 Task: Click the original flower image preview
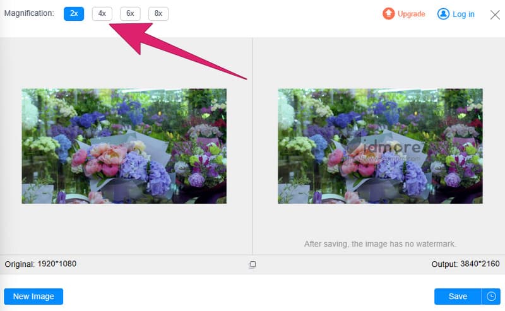tap(124, 146)
